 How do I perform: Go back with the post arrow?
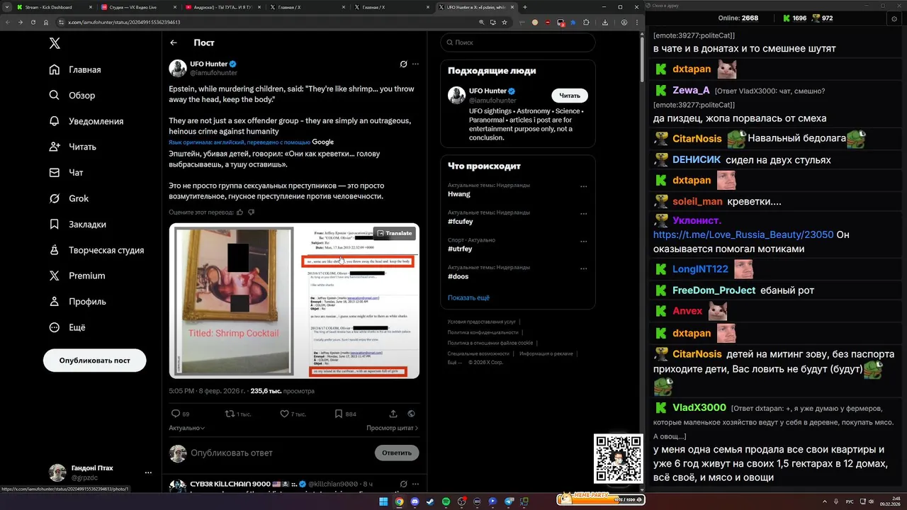point(174,42)
